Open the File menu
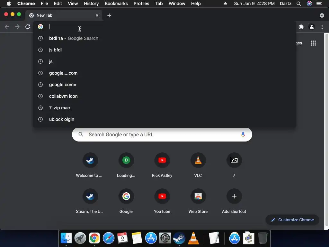 44,4
